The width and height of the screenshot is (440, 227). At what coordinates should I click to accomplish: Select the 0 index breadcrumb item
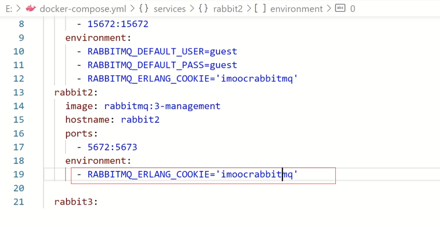(x=352, y=9)
